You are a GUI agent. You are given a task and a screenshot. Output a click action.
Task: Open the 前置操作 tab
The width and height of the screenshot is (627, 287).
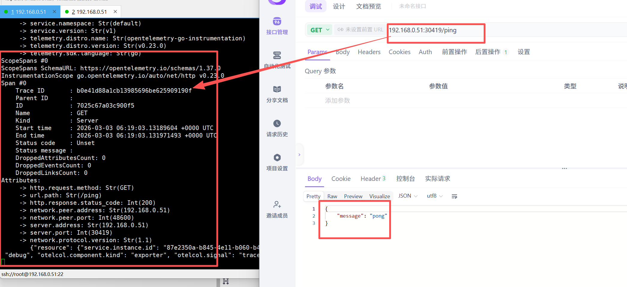[454, 52]
